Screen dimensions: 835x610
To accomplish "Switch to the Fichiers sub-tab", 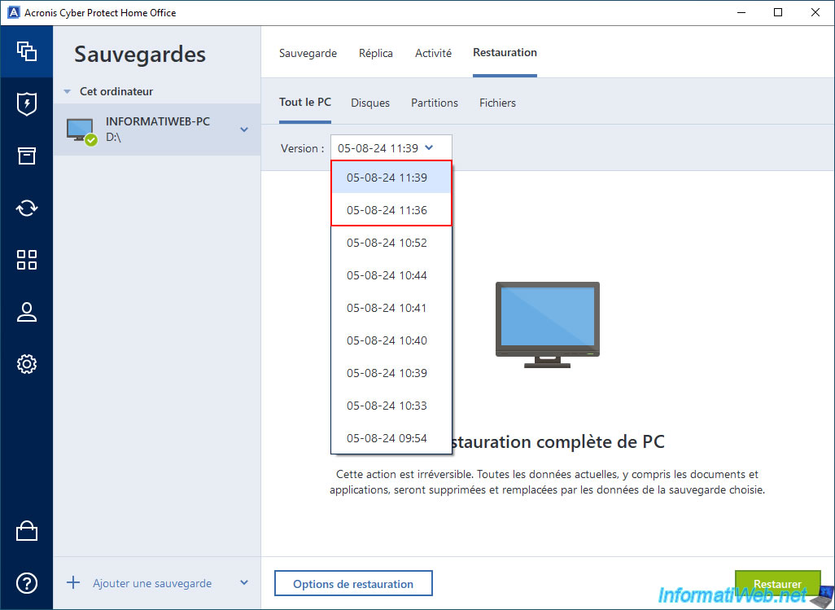I will (x=497, y=103).
